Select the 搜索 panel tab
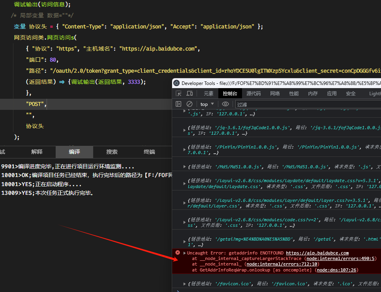This screenshot has width=381, height=292. coord(112,152)
